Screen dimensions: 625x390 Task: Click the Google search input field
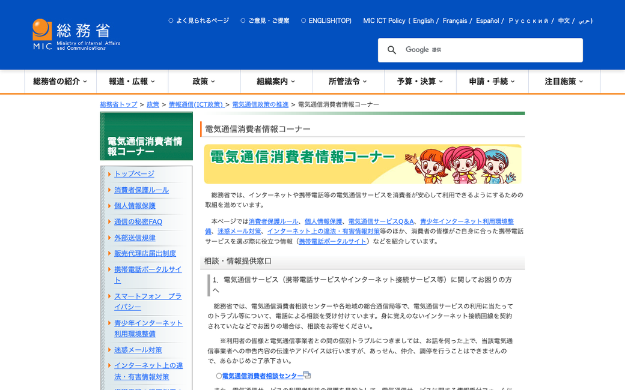[480, 50]
